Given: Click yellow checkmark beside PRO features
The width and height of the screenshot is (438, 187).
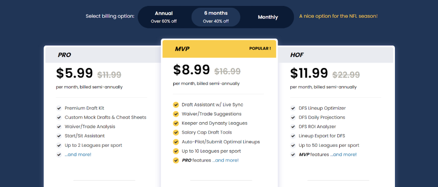Looking at the screenshot, I should click(176, 160).
